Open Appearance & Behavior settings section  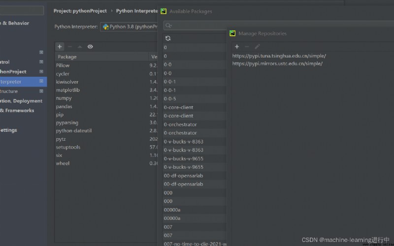[x=14, y=23]
